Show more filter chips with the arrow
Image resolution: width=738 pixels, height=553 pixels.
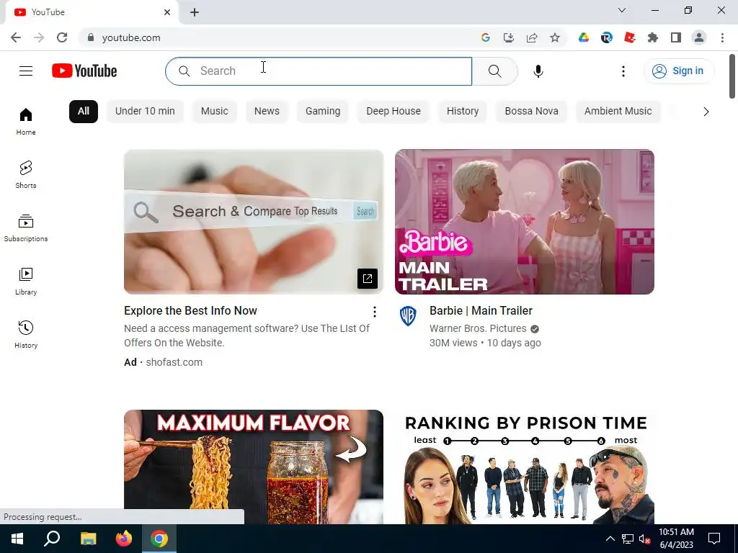click(706, 112)
